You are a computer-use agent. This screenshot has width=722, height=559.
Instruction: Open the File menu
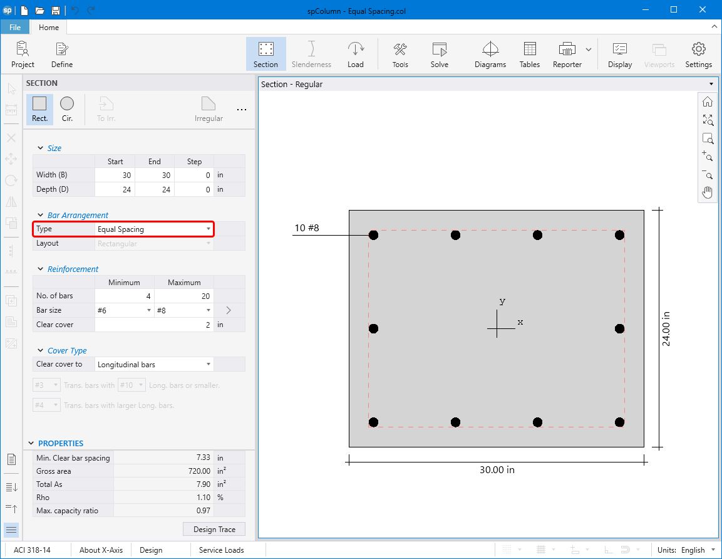coord(15,27)
